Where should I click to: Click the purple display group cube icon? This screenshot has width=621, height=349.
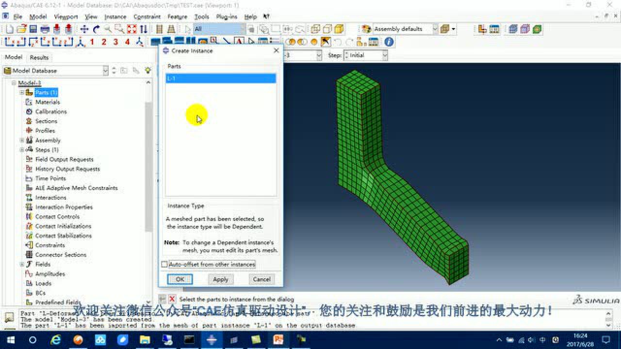coord(525,29)
